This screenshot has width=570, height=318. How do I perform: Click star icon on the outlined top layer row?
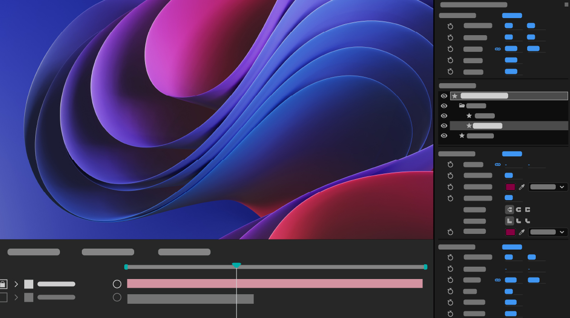(x=455, y=96)
